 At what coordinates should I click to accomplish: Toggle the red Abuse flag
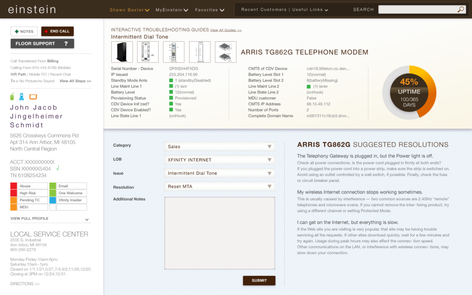[x=14, y=186]
